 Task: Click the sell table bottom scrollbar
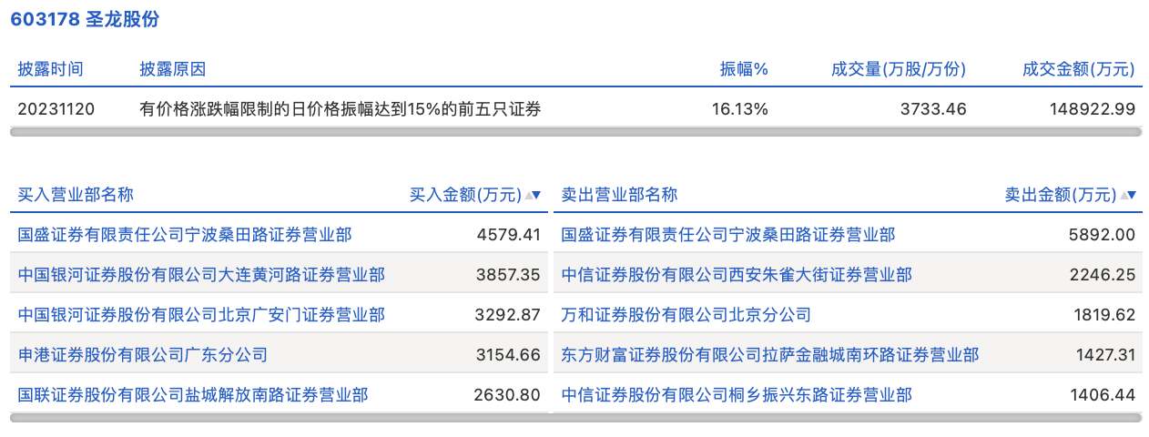[846, 418]
